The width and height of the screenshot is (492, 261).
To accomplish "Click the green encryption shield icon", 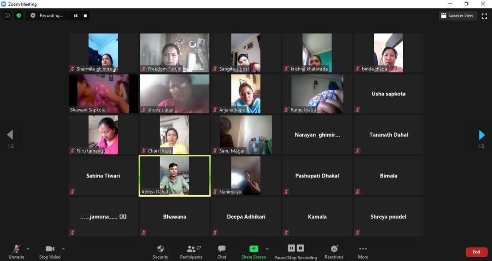I will [x=19, y=15].
